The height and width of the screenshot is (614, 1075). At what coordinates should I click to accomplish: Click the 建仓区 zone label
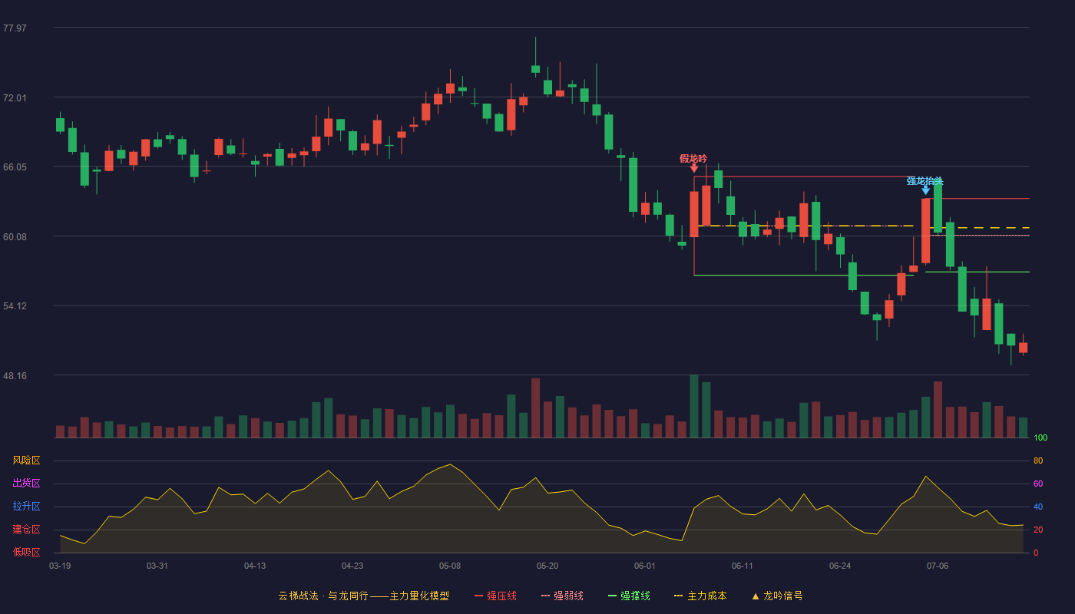(26, 530)
